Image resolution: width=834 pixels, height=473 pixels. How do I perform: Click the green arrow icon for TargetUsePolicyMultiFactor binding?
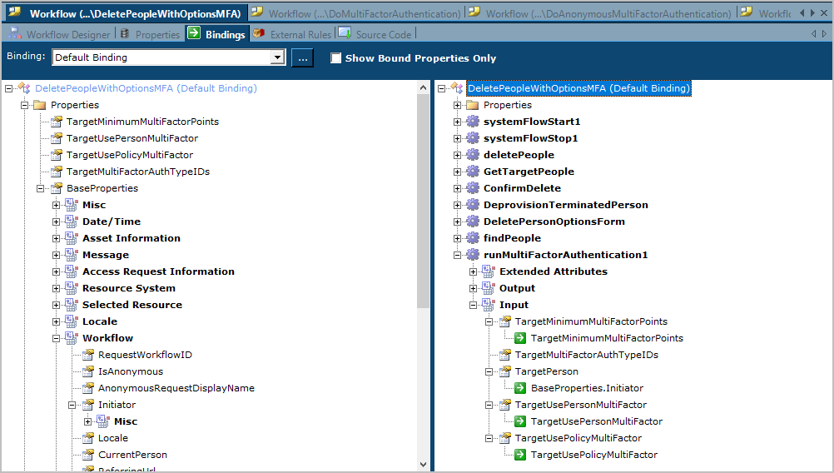520,455
